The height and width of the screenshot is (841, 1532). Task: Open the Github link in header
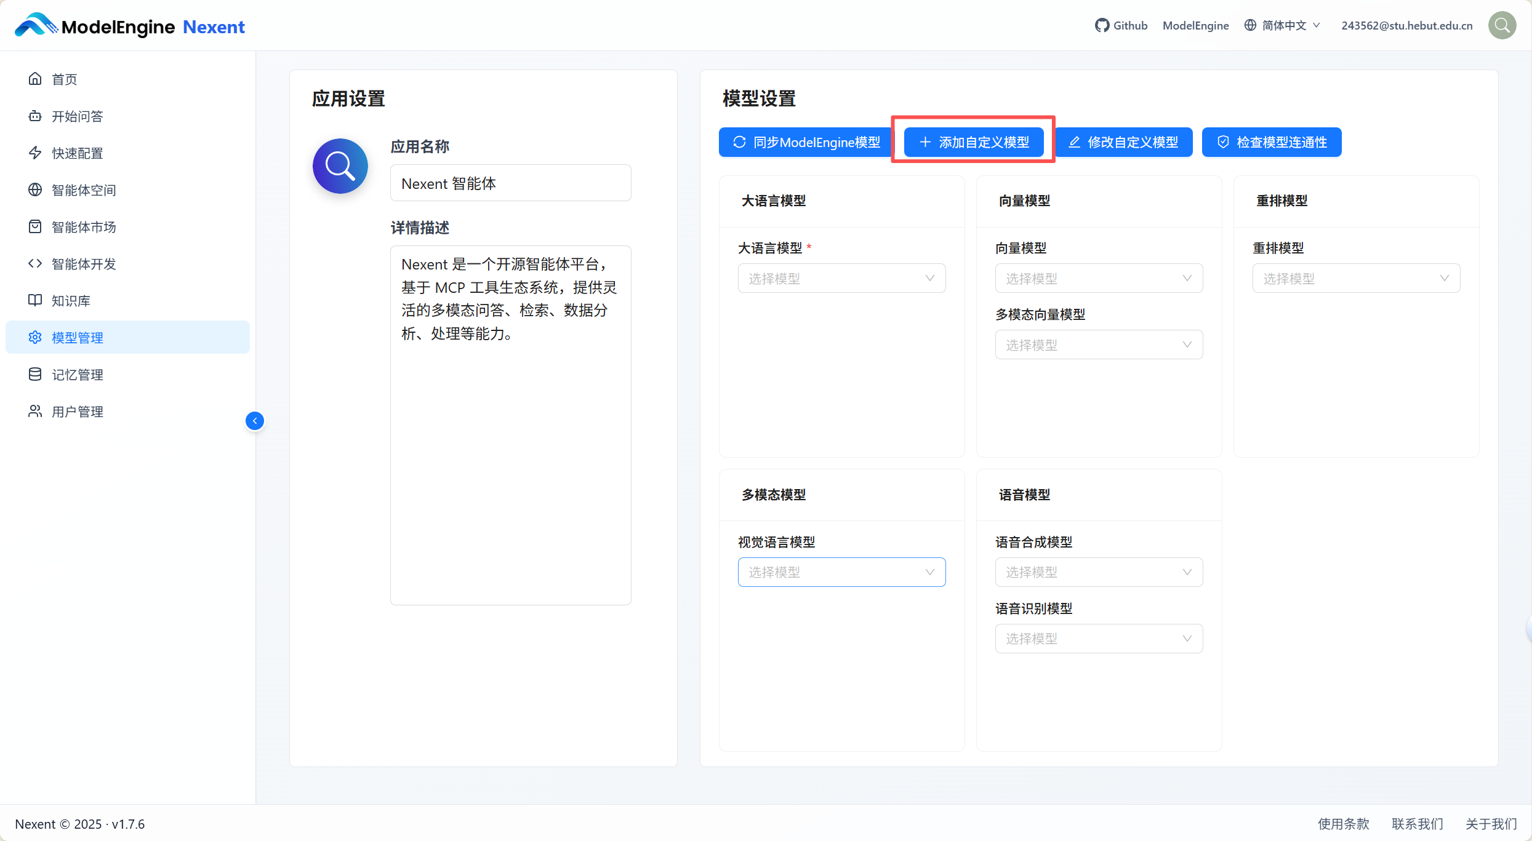coord(1121,25)
